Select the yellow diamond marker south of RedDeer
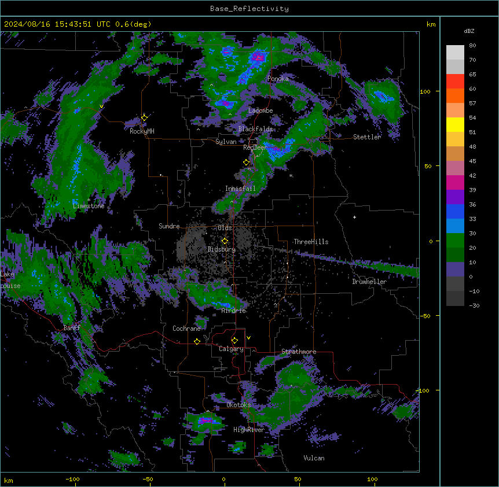Image resolution: width=499 pixels, height=487 pixels. (247, 163)
